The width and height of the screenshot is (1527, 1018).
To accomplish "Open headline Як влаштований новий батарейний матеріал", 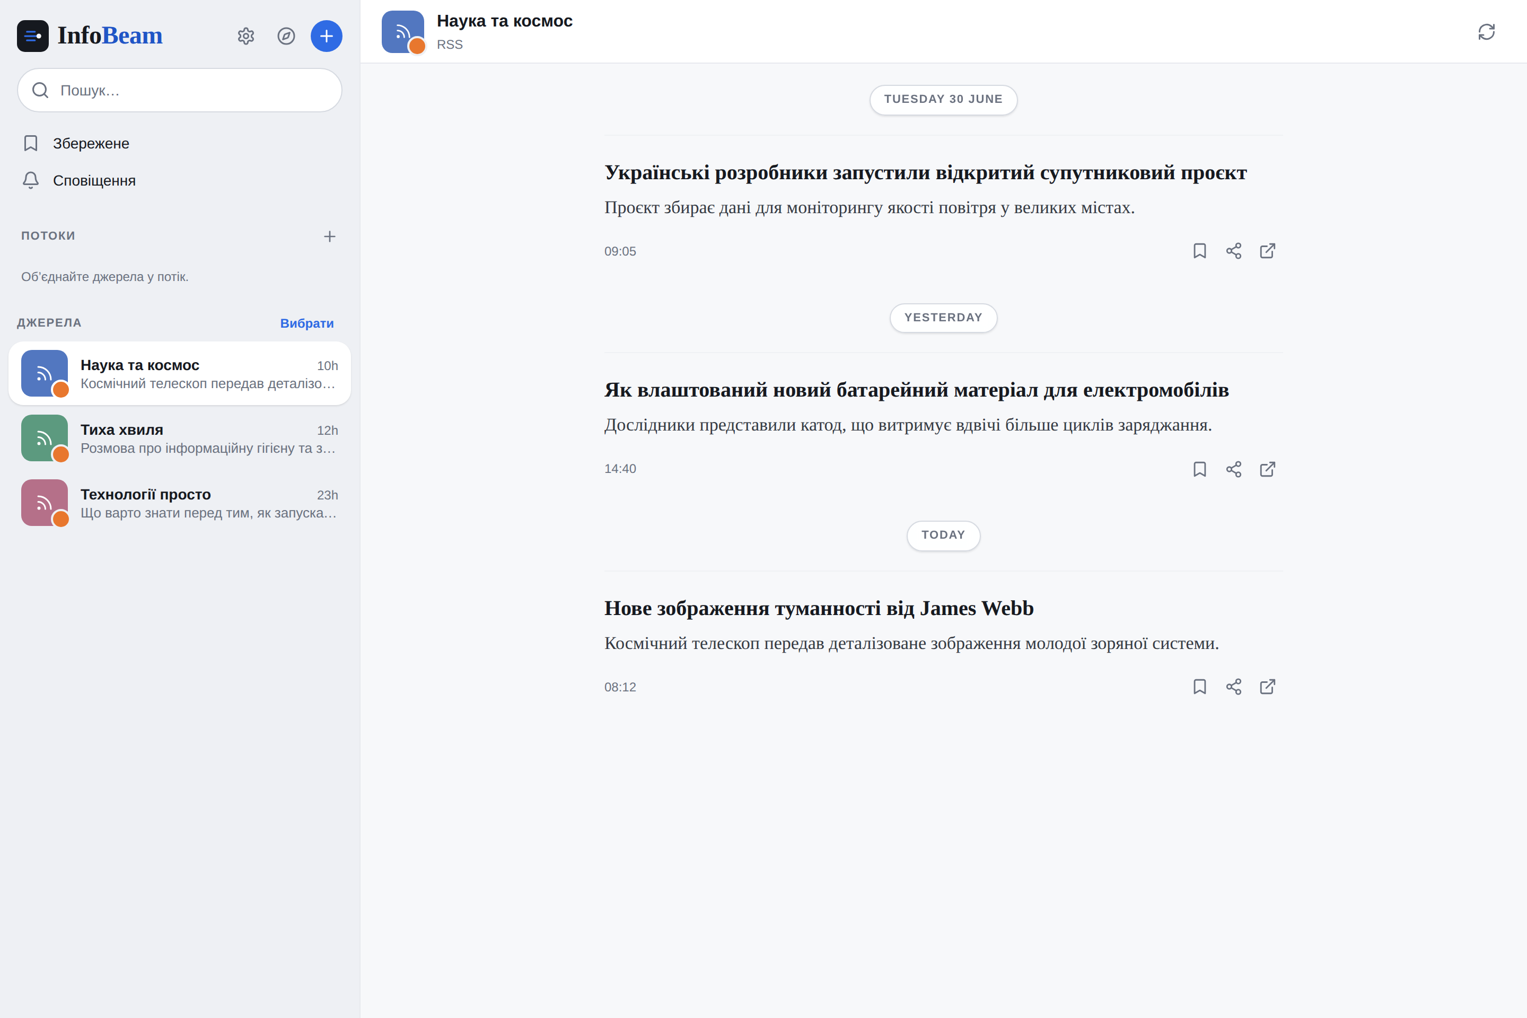I will [x=917, y=390].
